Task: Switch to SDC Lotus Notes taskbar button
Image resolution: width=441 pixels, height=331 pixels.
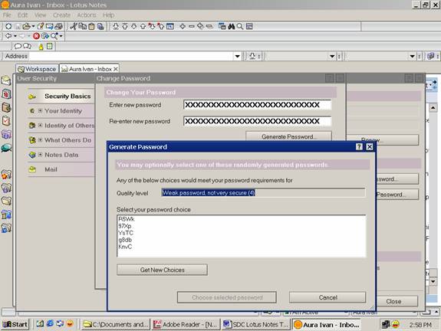Action: pyautogui.click(x=256, y=325)
